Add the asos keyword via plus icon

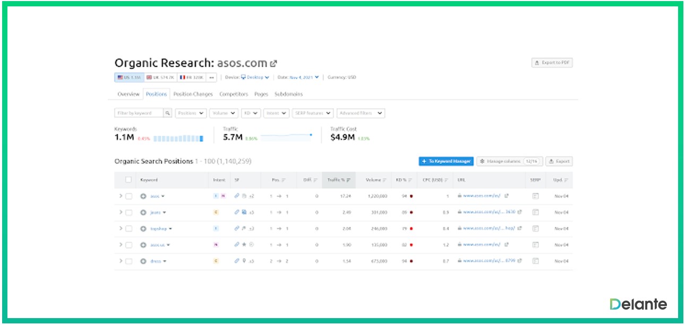tap(143, 196)
